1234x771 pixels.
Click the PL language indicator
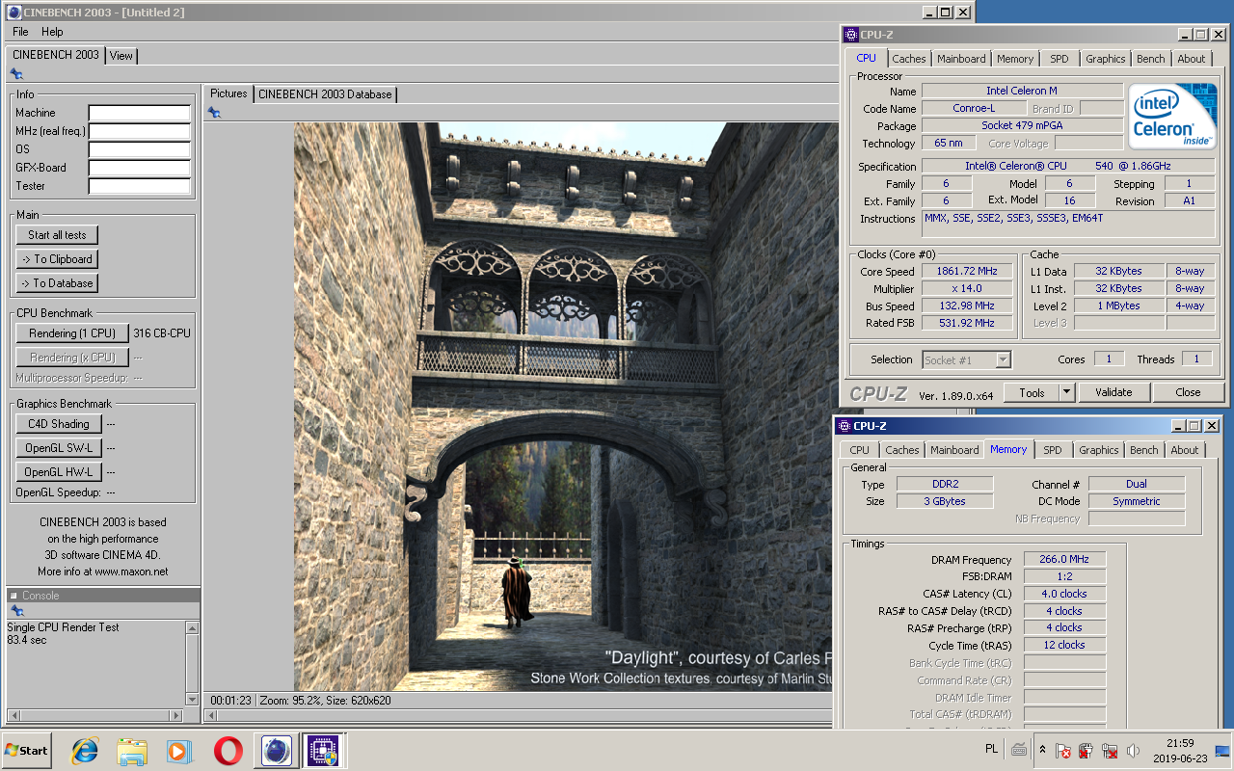coord(992,749)
